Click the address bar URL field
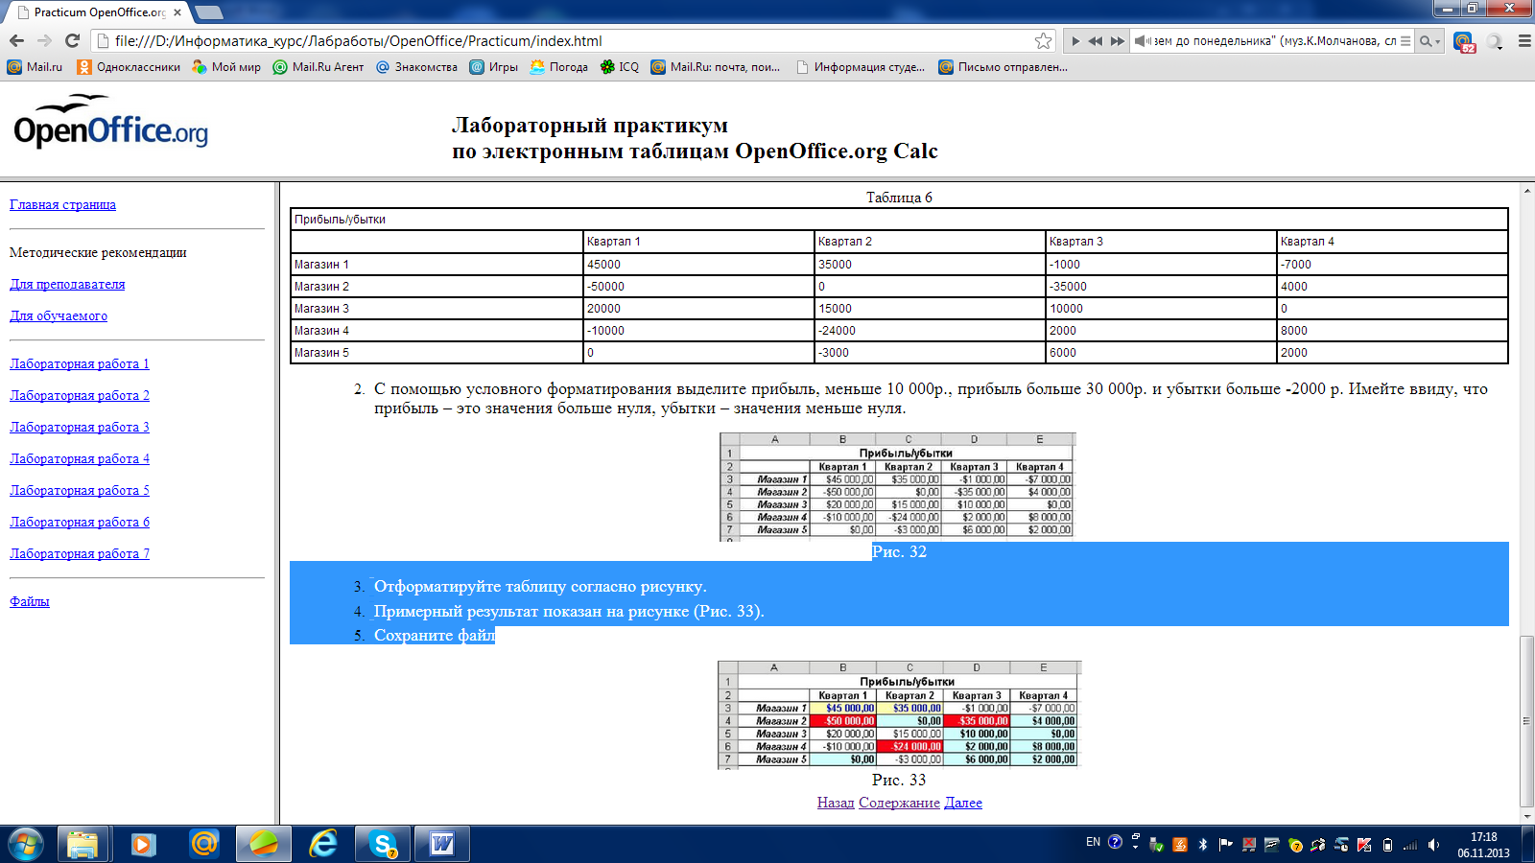The width and height of the screenshot is (1535, 863). (x=573, y=40)
